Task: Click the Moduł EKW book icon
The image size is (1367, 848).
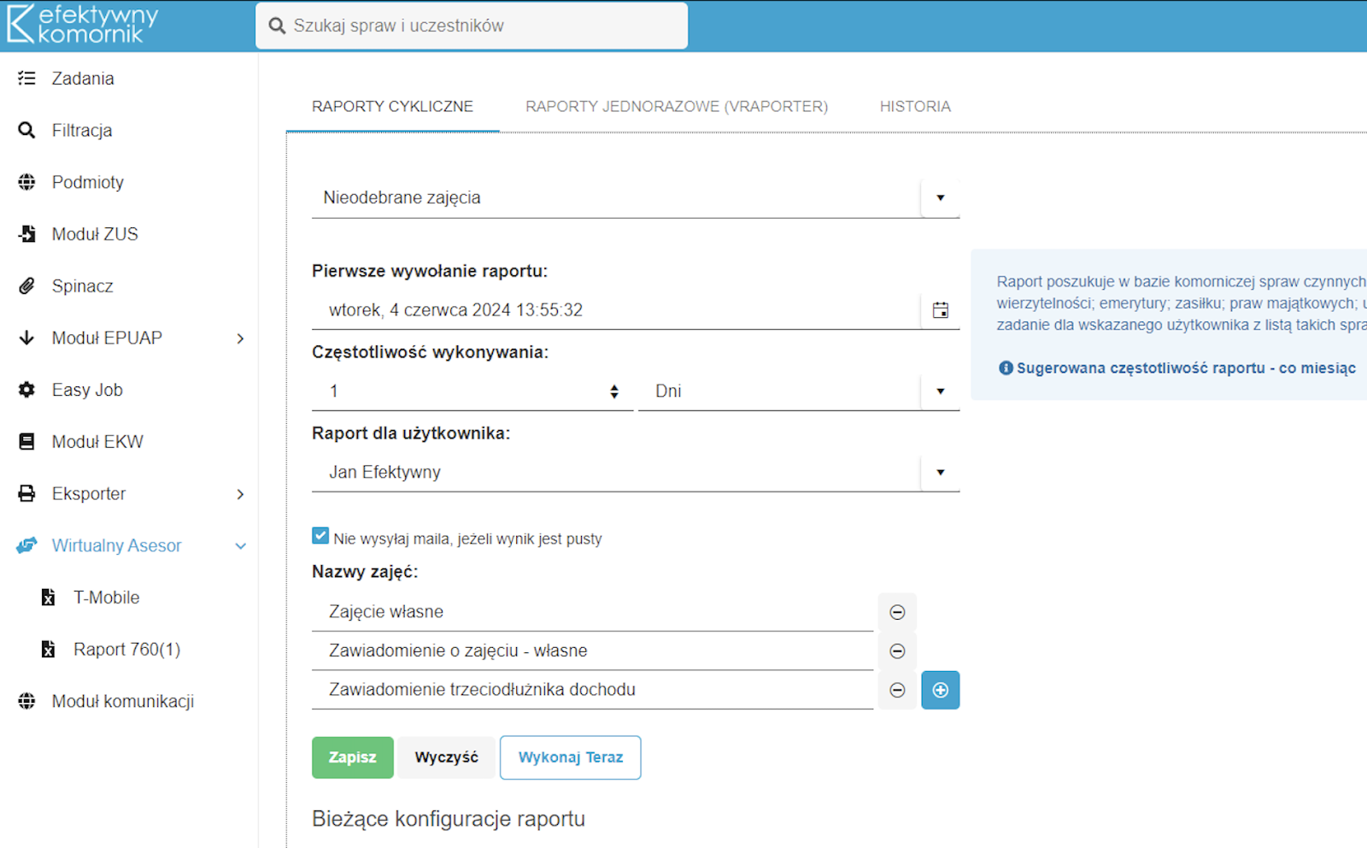Action: 26,441
